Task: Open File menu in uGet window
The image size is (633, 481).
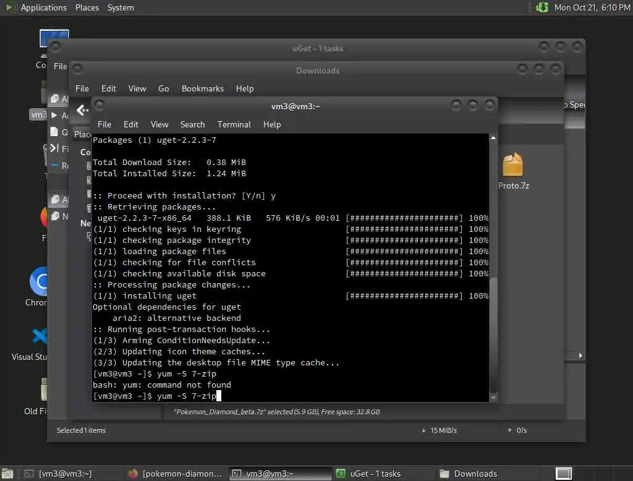Action: click(61, 66)
